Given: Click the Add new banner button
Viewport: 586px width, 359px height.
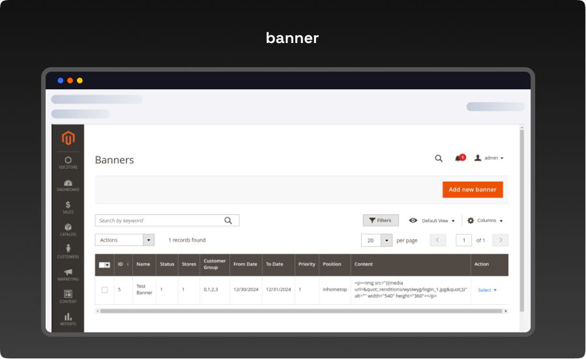Looking at the screenshot, I should [473, 190].
